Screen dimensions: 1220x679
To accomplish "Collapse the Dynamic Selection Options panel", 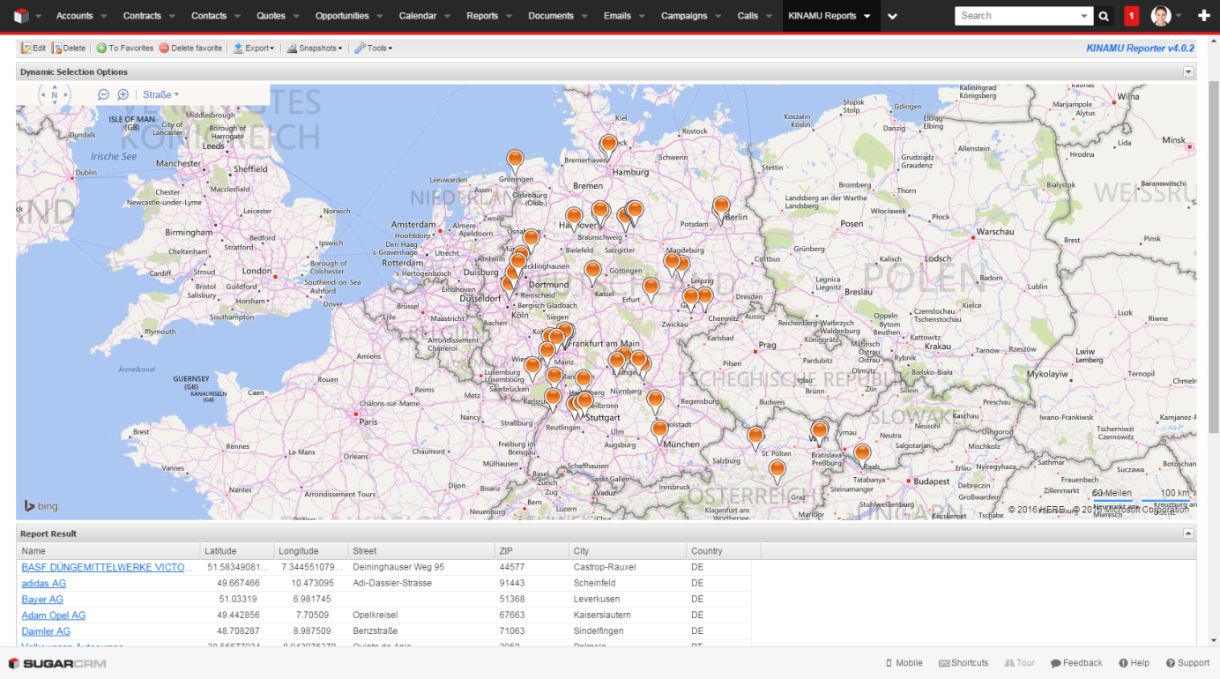I will coord(1188,72).
